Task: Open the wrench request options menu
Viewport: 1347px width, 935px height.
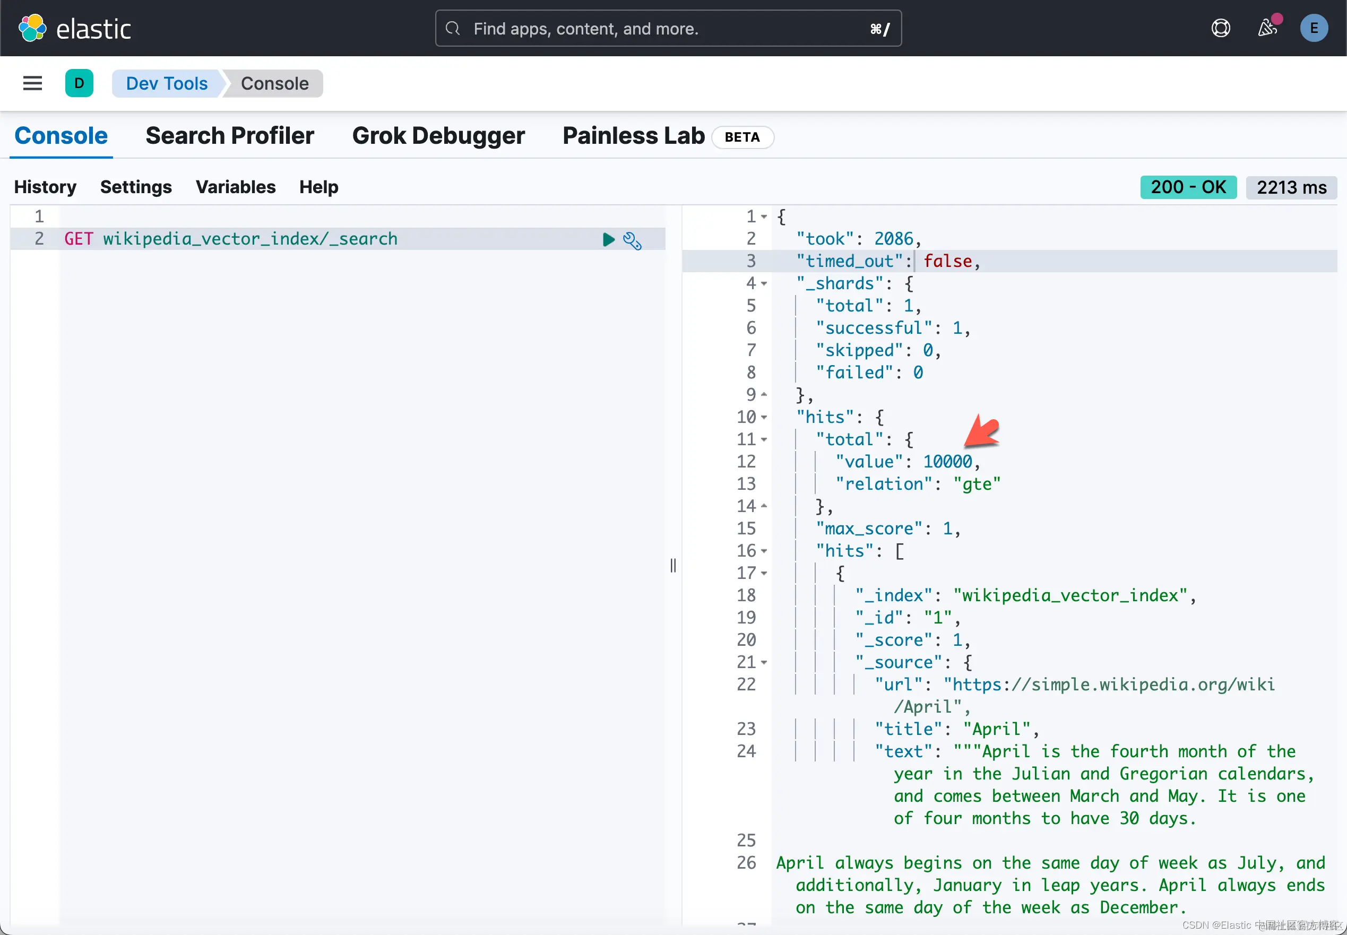Action: coord(632,240)
